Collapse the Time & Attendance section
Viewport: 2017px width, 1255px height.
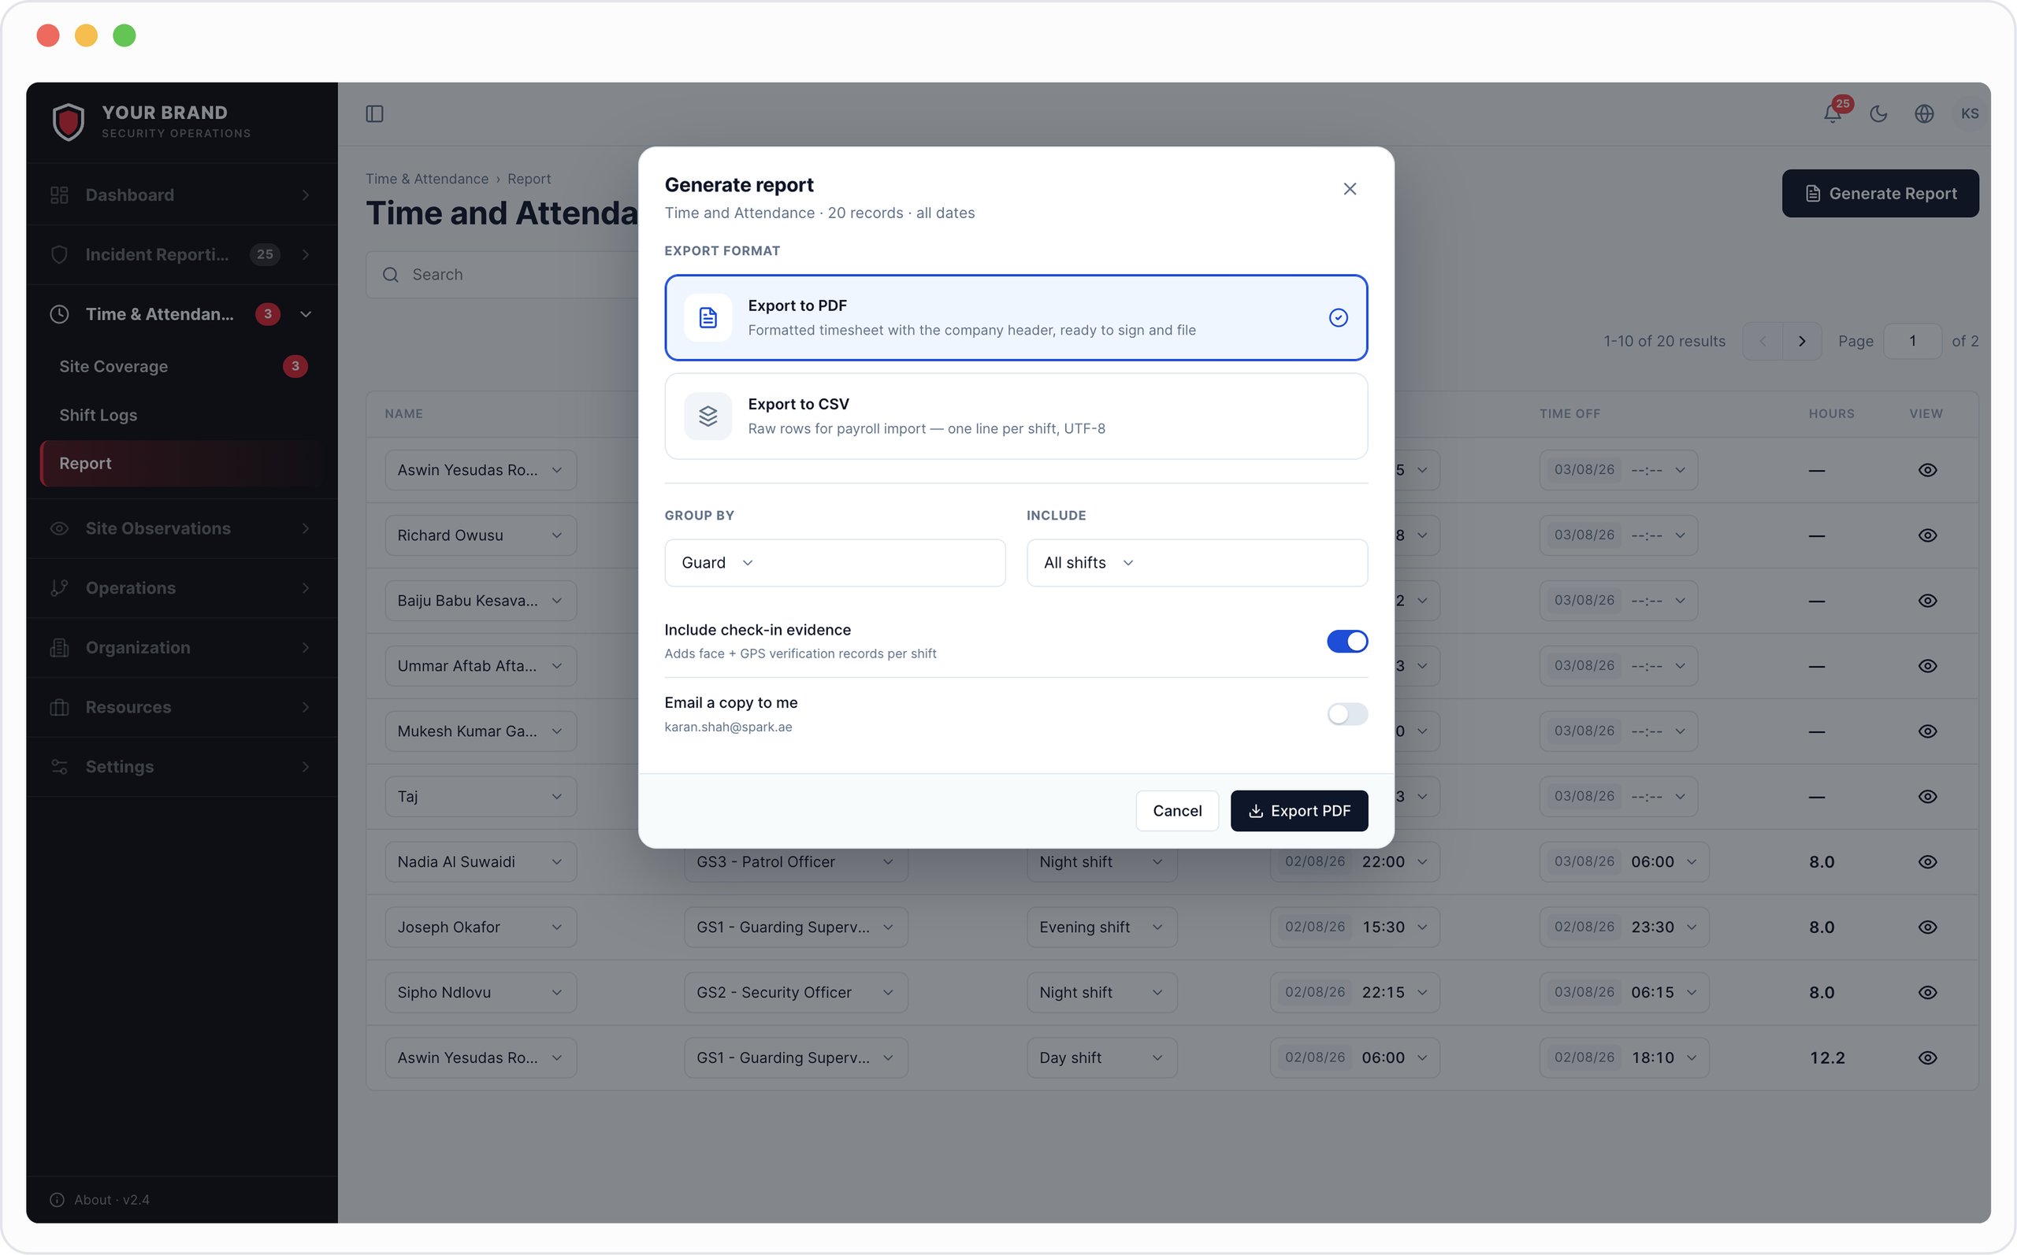182,313
